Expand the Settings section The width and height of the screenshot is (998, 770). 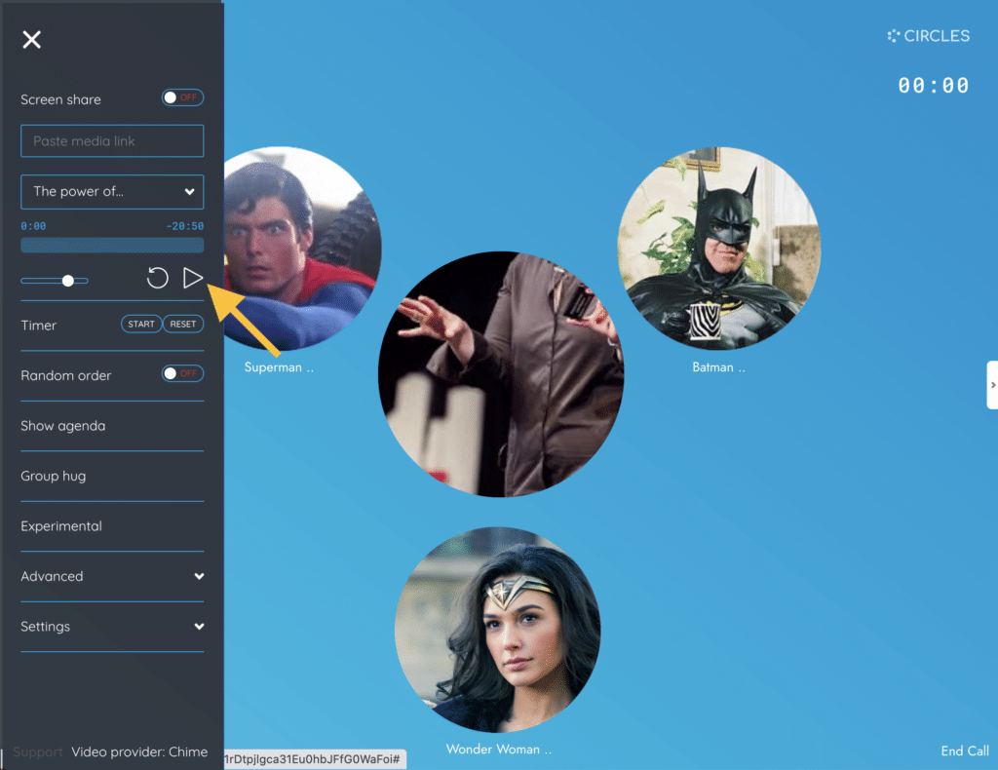coord(112,627)
